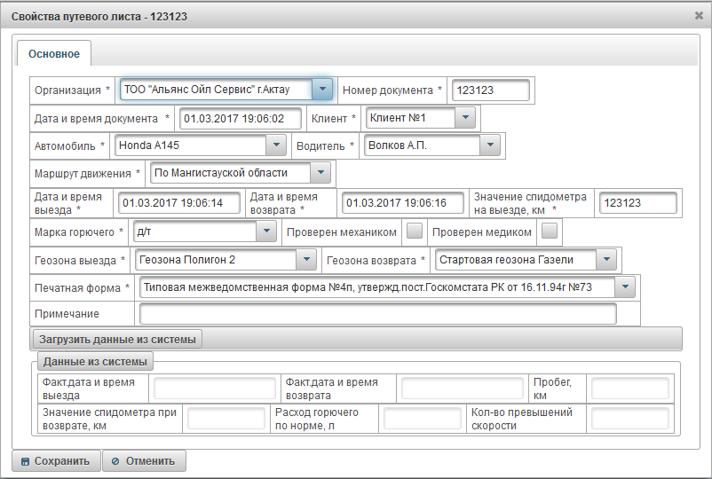
Task: Expand the Клиент dropdown
Action: 465,117
